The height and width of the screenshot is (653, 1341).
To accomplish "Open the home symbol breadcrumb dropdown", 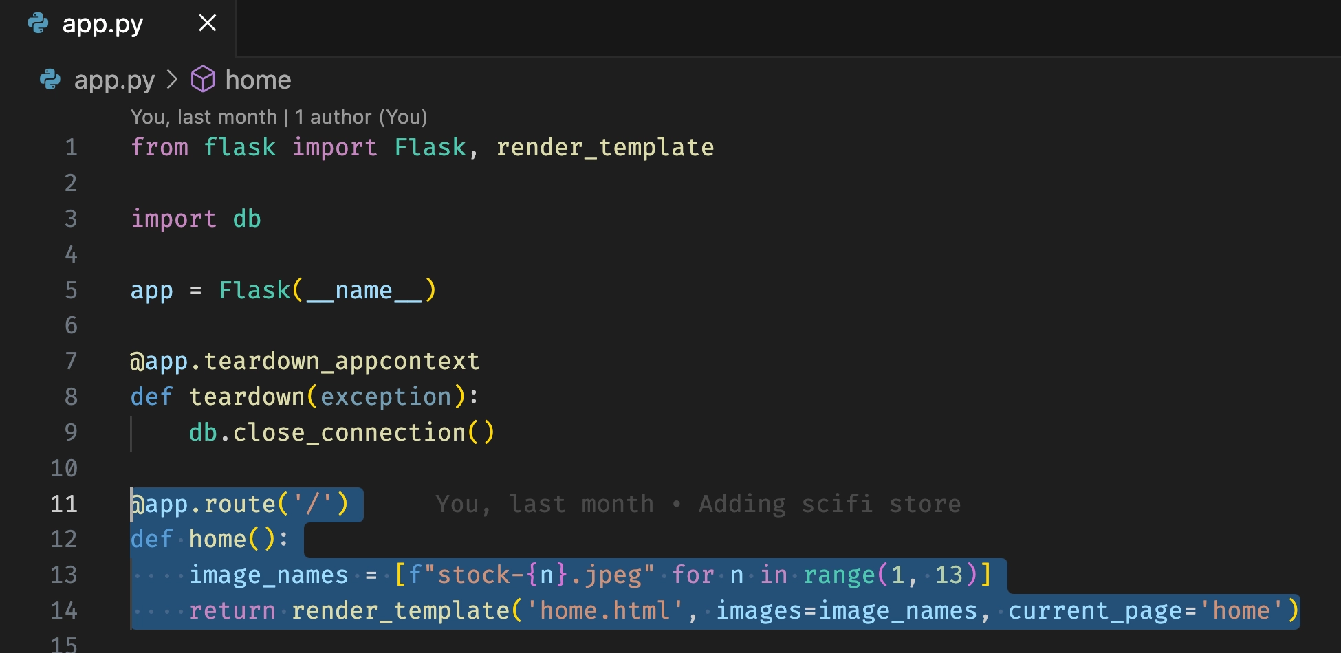I will pyautogui.click(x=258, y=80).
